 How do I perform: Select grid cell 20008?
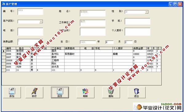pyautogui.click(x=11, y=60)
